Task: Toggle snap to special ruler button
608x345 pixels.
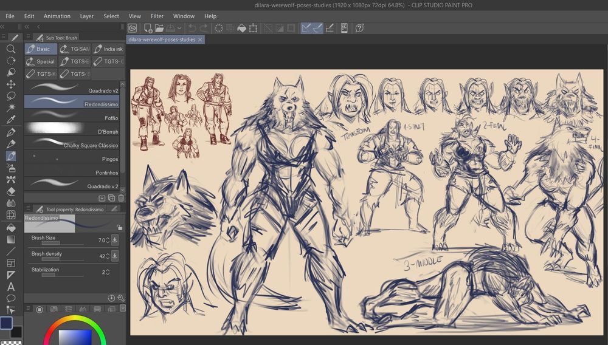Action: [x=317, y=28]
